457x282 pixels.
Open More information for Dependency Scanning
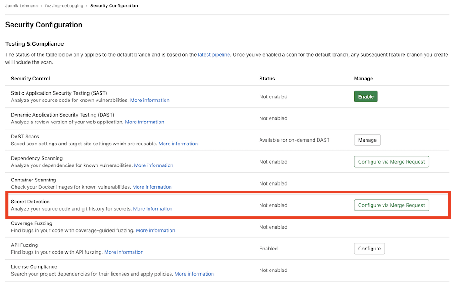coord(154,165)
